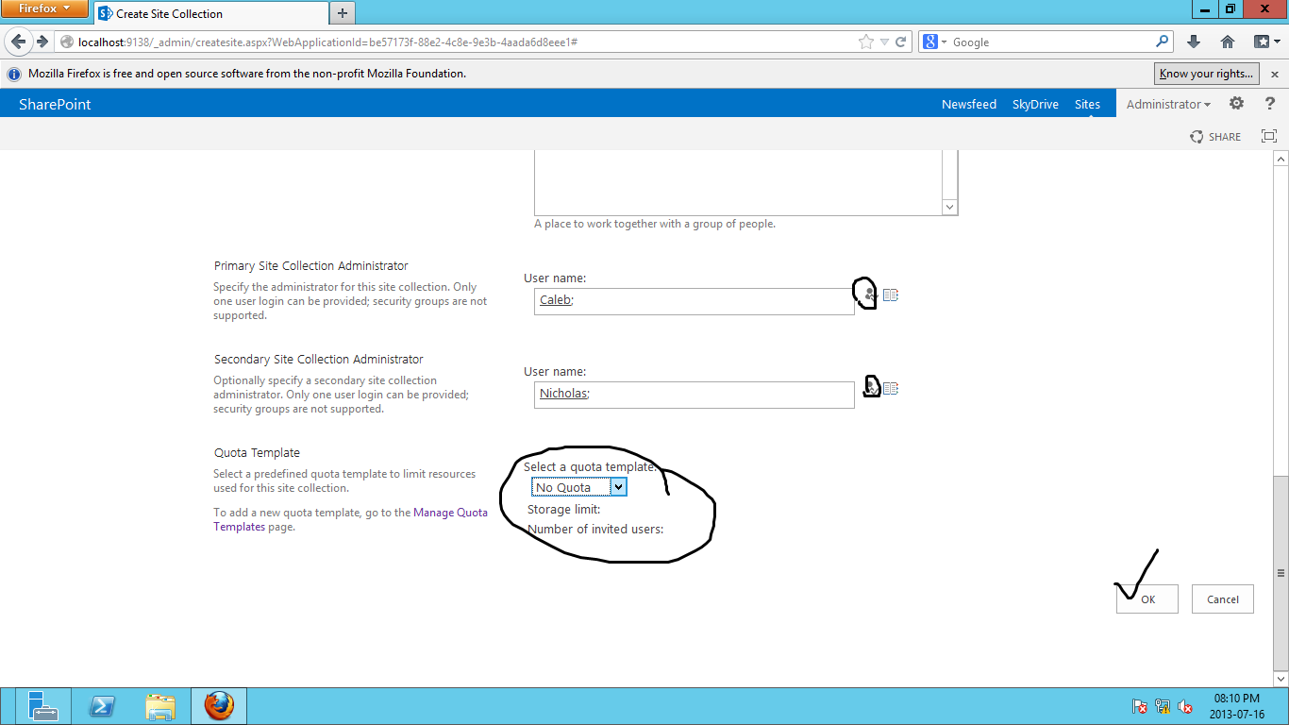Click the Firefox taskbar icon
This screenshot has width=1289, height=725.
point(219,706)
